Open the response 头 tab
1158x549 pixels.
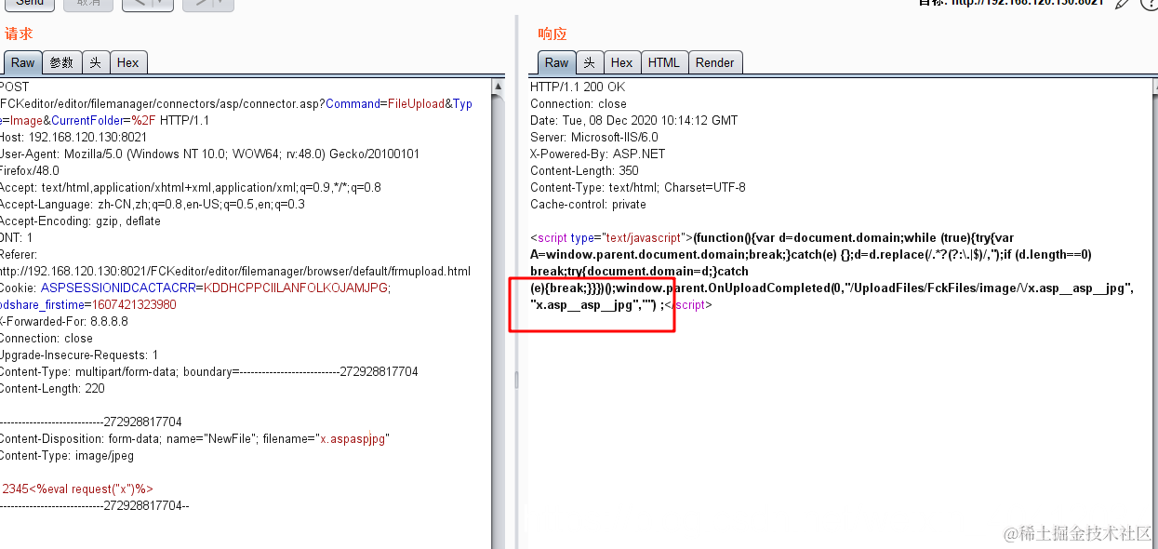point(589,62)
